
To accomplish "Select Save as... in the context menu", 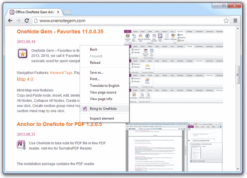I will [104, 73].
